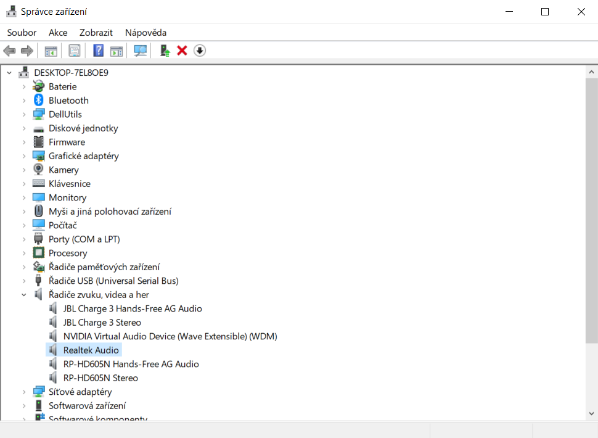
Task: Select JBL Charge 3 Hands-Free AG Audio
Action: (133, 308)
